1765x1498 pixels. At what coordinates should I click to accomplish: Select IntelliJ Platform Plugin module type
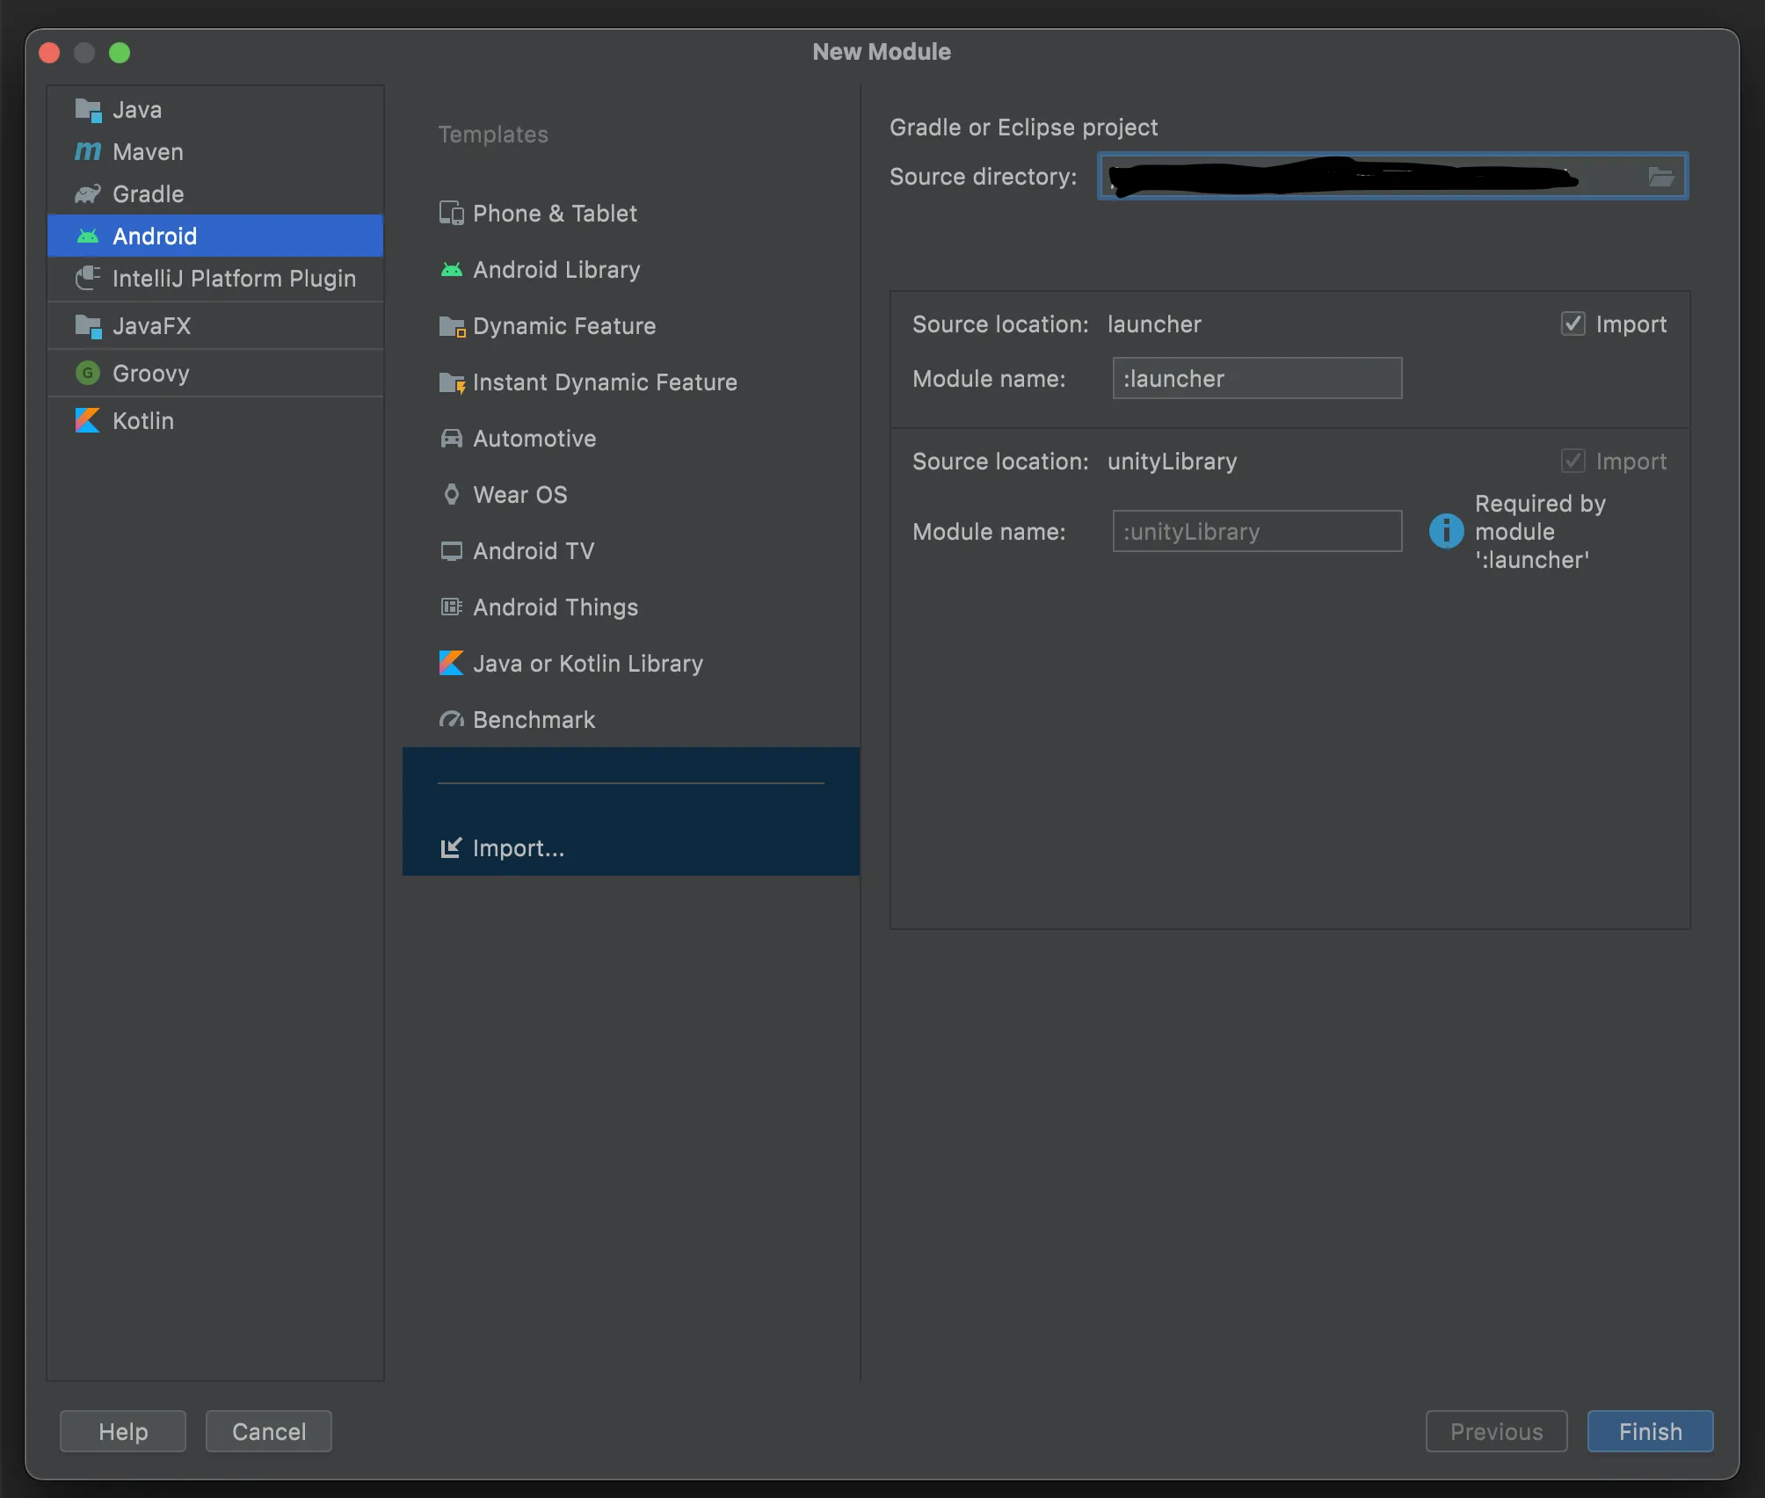234,279
